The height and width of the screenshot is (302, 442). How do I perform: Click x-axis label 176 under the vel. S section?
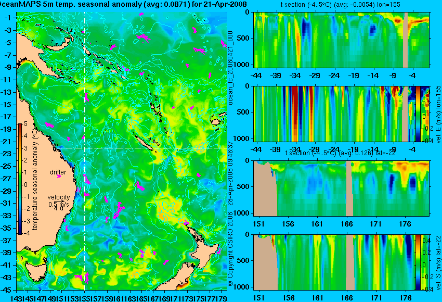[x=406, y=298]
